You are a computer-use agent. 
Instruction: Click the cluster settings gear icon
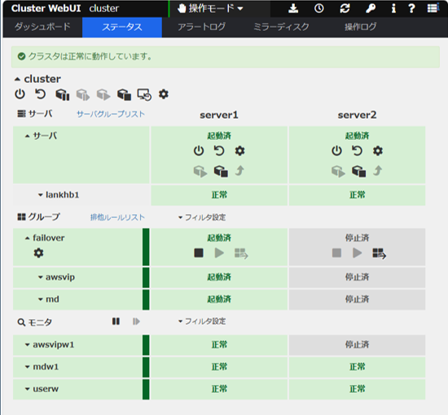coord(164,94)
